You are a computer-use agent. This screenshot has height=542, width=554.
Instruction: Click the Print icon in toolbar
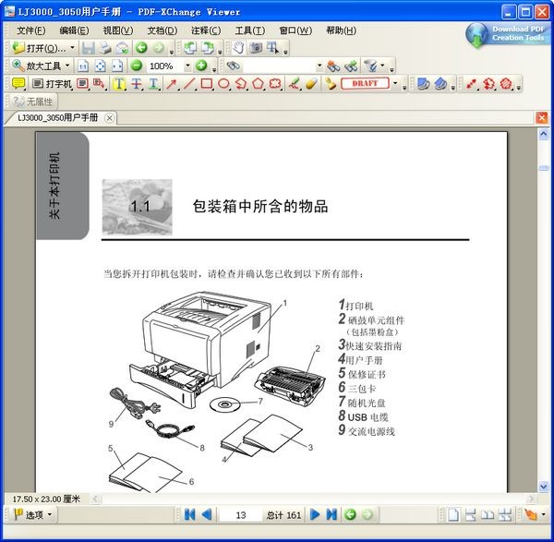click(104, 47)
